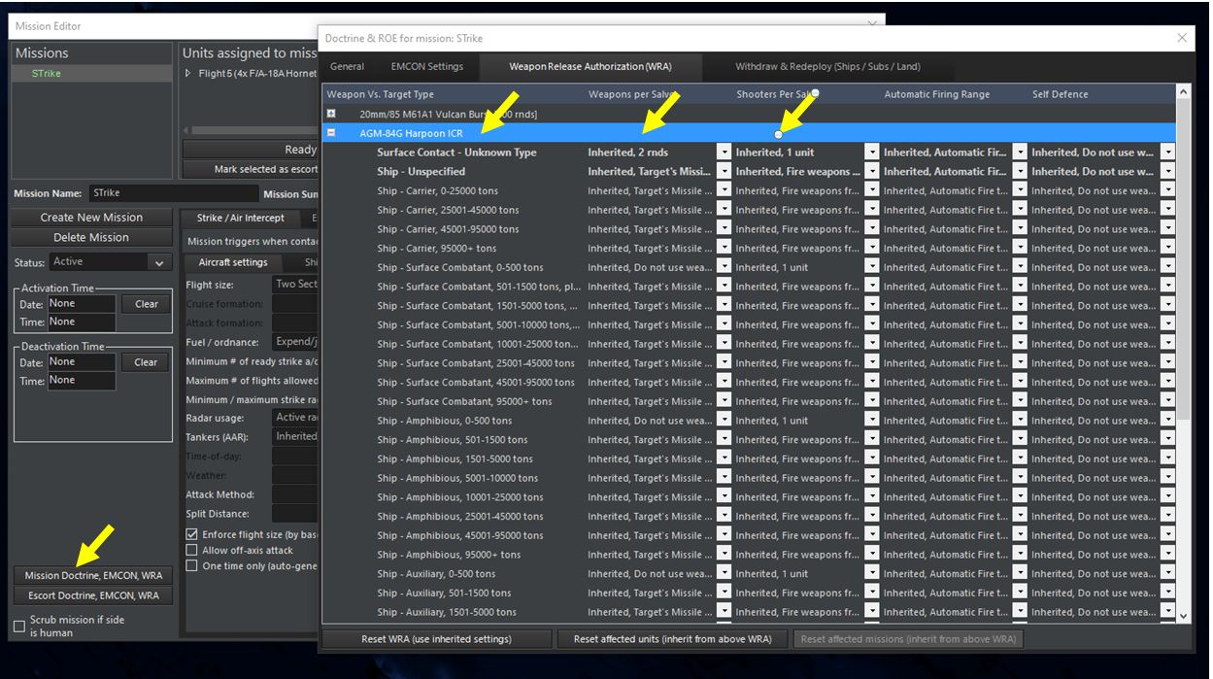This screenshot has width=1213, height=679.
Task: Open Shooters Per Salvo dropdown for Ship - Amphibious, 0-500 tons
Action: [x=872, y=421]
